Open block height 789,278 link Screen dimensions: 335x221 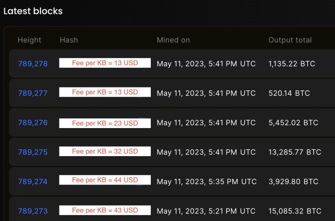(33, 64)
